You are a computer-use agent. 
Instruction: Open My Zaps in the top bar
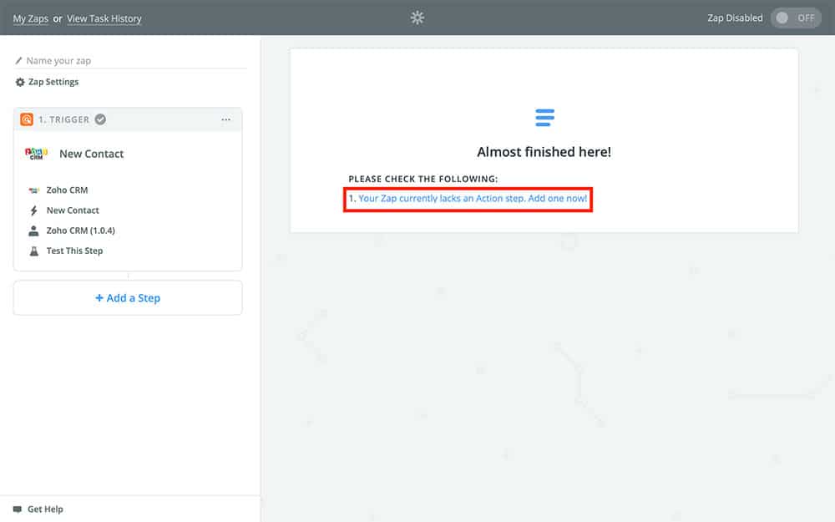pyautogui.click(x=30, y=18)
